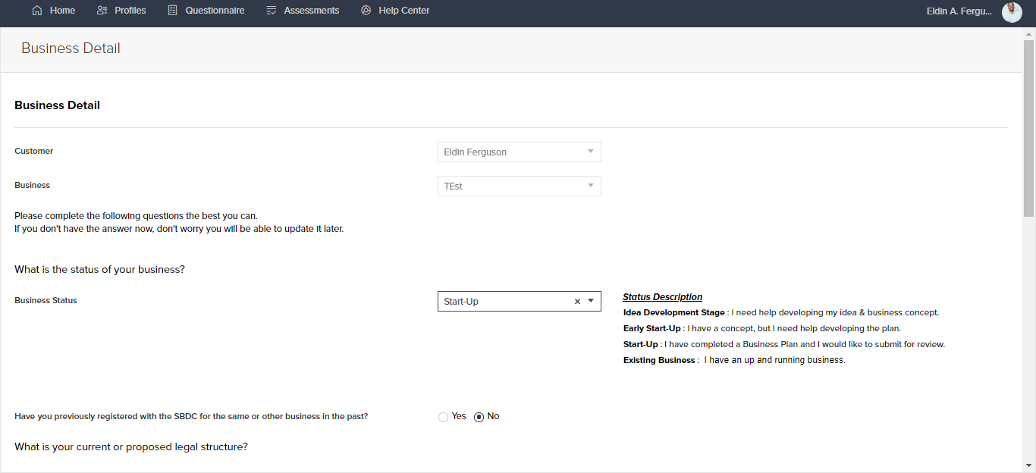This screenshot has width=1036, height=473.
Task: Click the Assessments checklist icon
Action: click(272, 11)
